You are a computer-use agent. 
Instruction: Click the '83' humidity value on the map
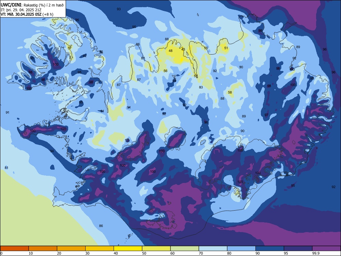[x=201, y=87]
